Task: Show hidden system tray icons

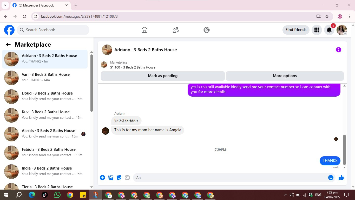Action: click(285, 195)
